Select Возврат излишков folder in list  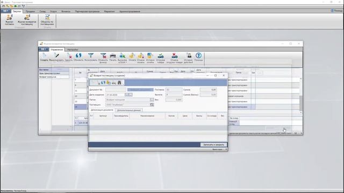tap(54, 77)
